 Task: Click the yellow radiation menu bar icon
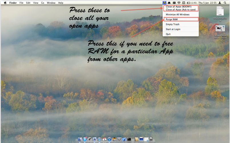(165, 3)
